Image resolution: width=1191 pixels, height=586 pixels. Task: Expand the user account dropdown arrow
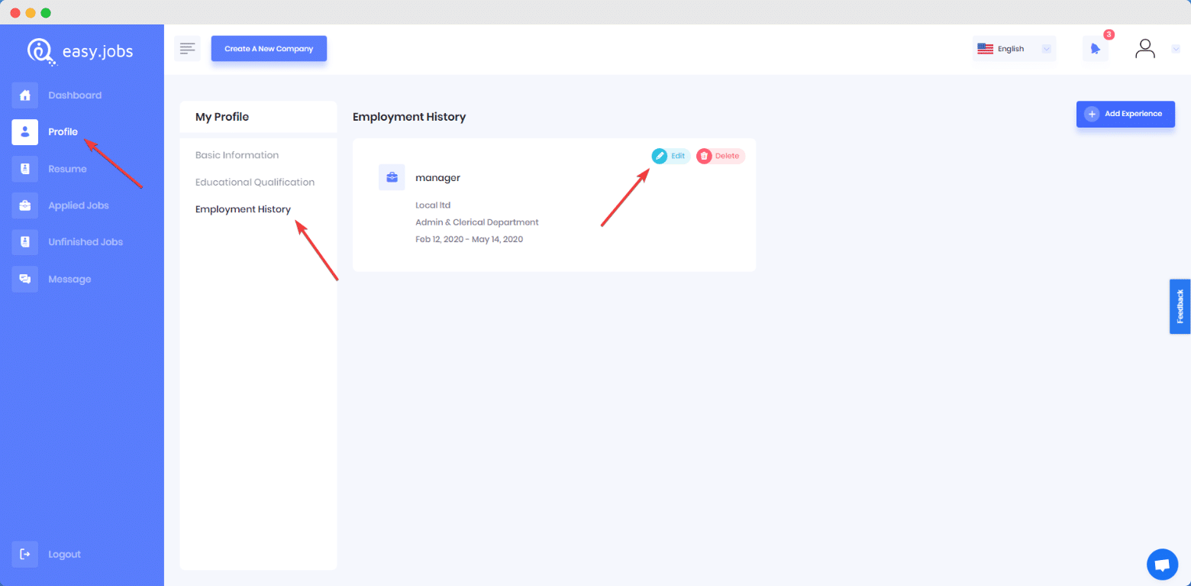1176,48
